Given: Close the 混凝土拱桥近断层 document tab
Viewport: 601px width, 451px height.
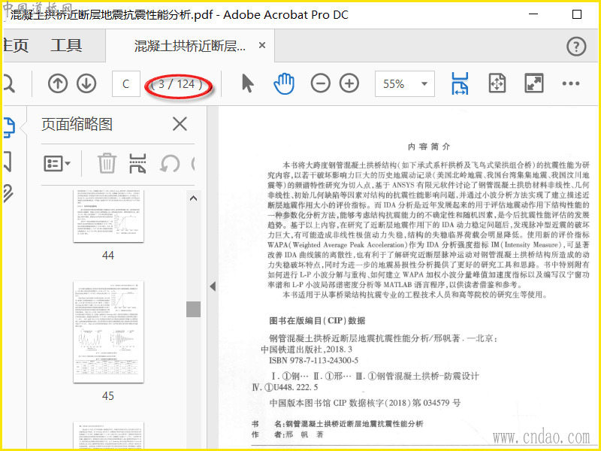Looking at the screenshot, I should pos(262,45).
